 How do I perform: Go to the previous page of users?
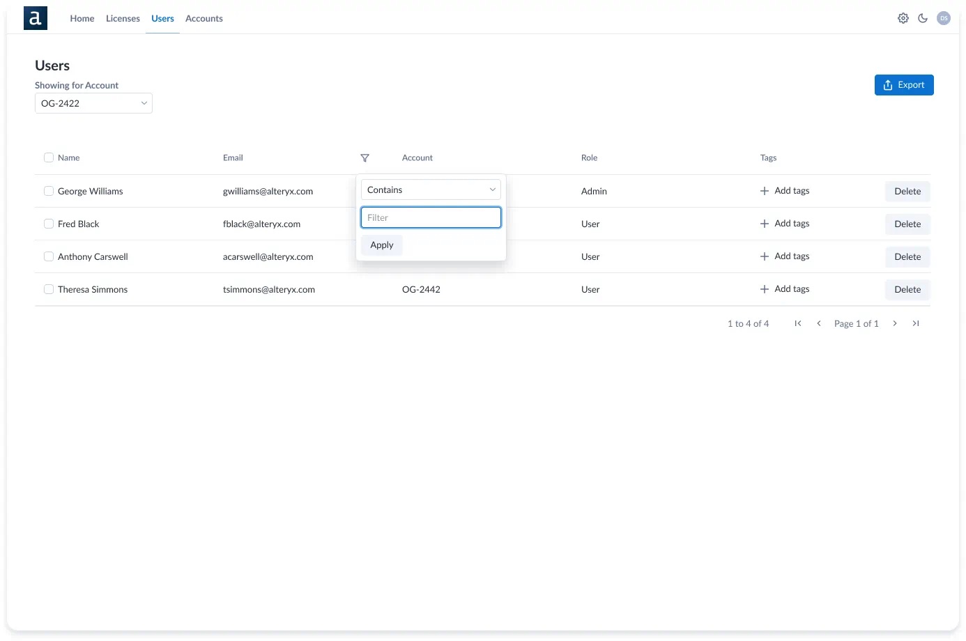point(818,323)
